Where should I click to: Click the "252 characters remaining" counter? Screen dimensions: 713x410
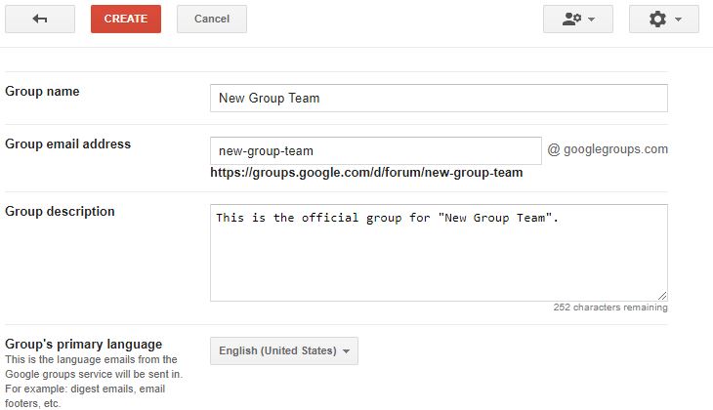point(610,307)
